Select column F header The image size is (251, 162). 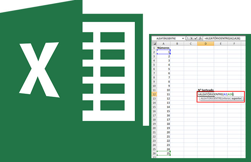pyautogui.click(x=234, y=44)
